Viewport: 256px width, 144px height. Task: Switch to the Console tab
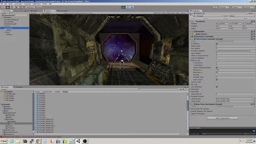(18, 87)
